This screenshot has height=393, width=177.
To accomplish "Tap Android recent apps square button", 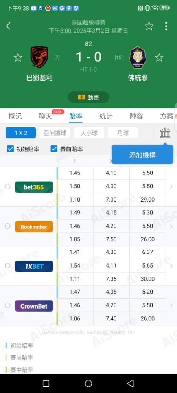I will click(46, 384).
